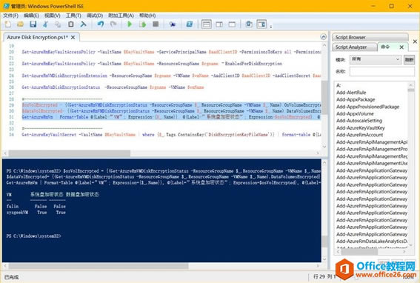The height and width of the screenshot is (283, 420).
Task: Select Add-AlertRule in the command list
Action: (351, 93)
